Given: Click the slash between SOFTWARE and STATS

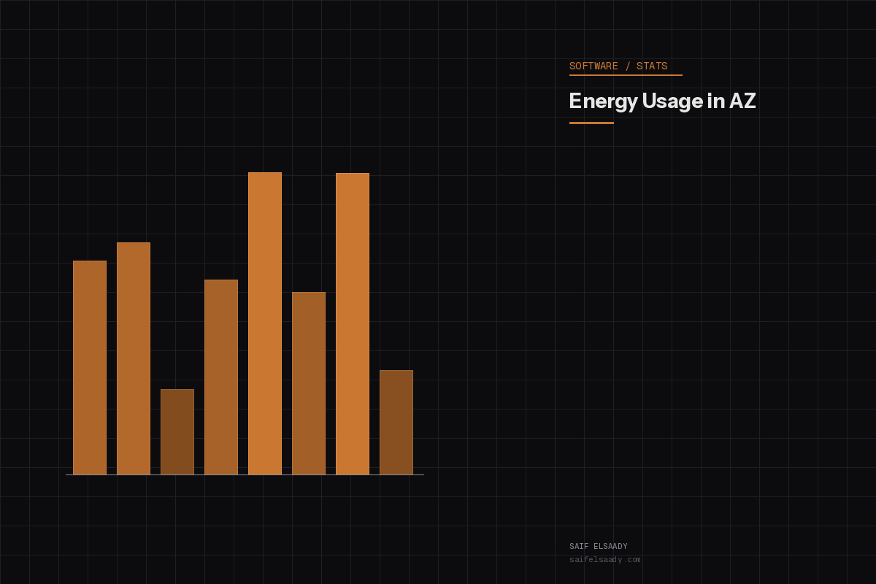Looking at the screenshot, I should (x=628, y=66).
